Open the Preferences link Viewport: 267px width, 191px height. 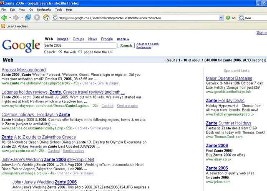click(x=144, y=47)
